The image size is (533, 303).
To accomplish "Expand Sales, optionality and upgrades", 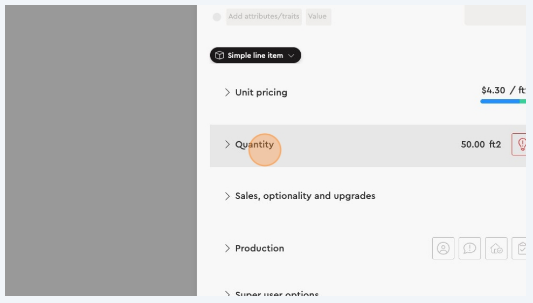I will pos(227,196).
